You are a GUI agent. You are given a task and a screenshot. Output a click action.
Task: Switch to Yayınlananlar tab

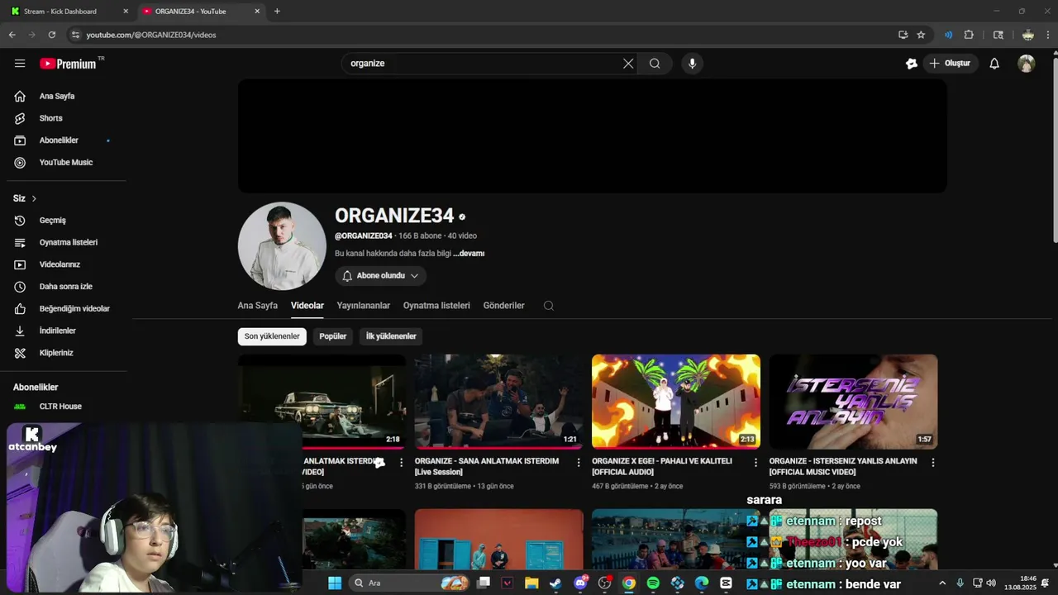(363, 306)
